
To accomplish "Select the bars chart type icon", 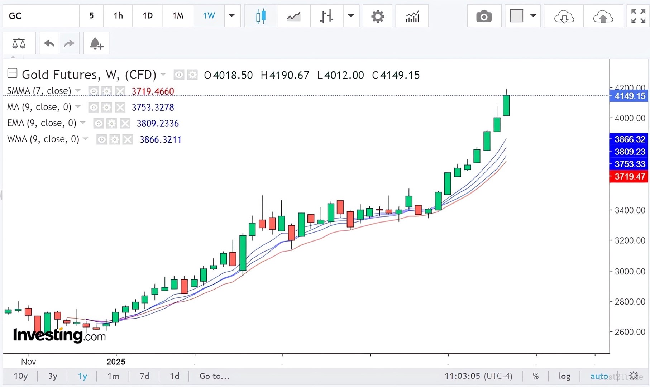I will [x=326, y=16].
